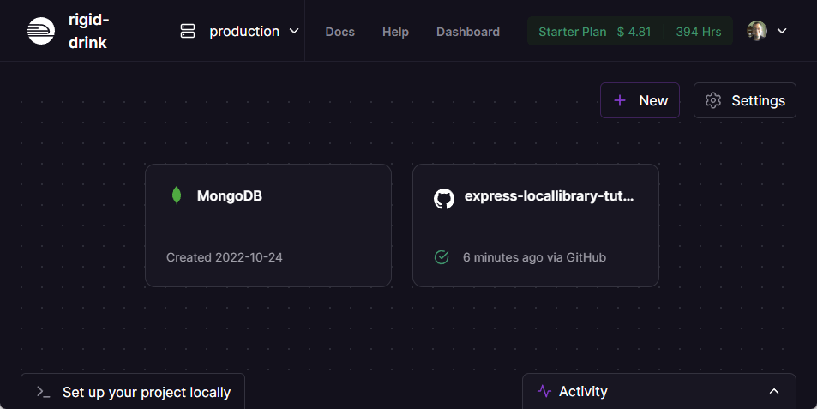Image resolution: width=817 pixels, height=409 pixels.
Task: Select the MongoDB service card
Action: tap(267, 226)
